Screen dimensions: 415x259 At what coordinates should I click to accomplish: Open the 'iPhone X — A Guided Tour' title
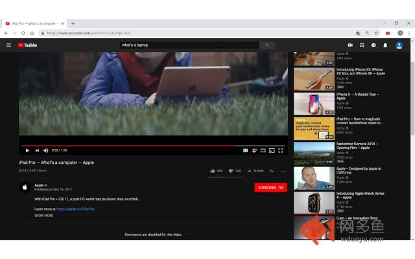click(357, 96)
